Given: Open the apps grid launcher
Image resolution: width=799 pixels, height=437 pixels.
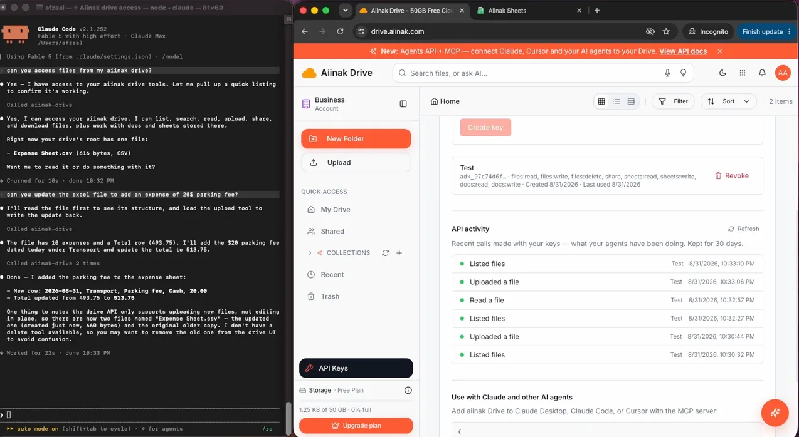Looking at the screenshot, I should (x=743, y=73).
